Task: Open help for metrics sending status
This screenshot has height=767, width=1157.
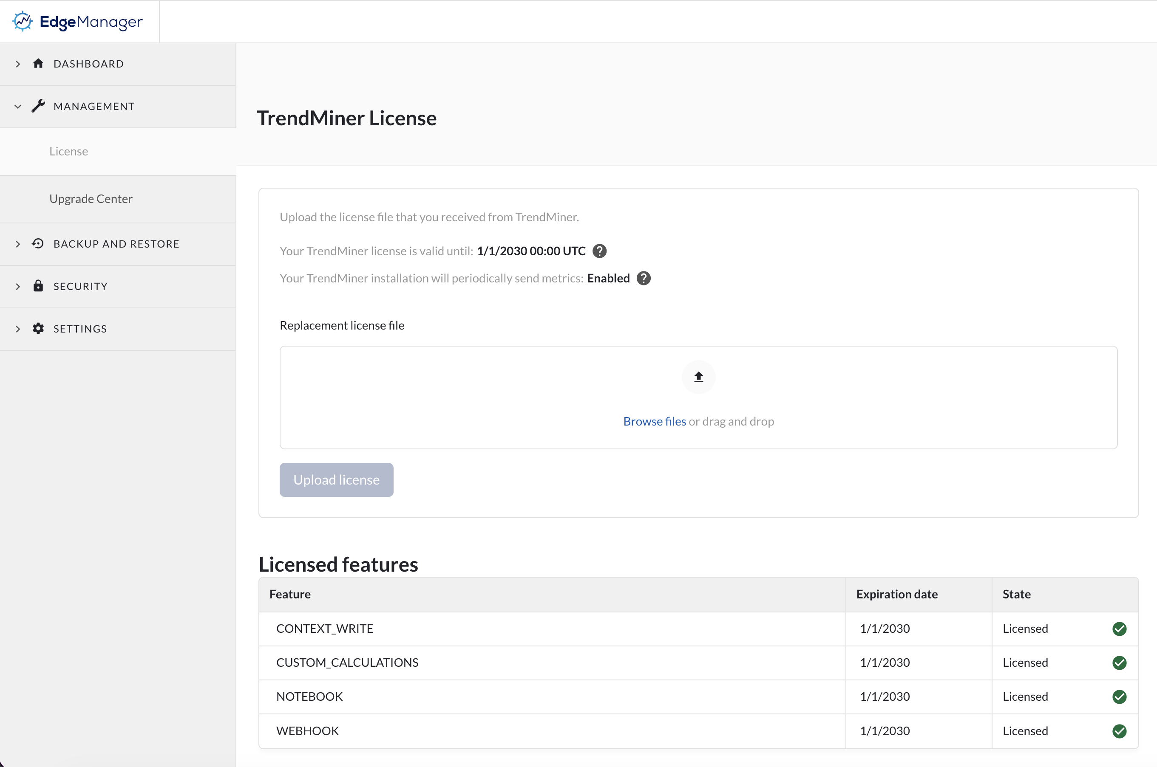Action: click(x=644, y=278)
